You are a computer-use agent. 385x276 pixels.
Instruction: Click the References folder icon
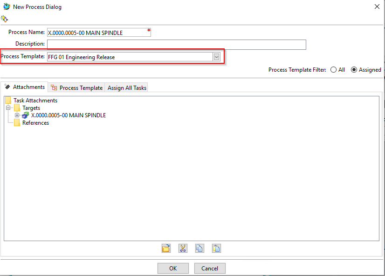point(17,123)
